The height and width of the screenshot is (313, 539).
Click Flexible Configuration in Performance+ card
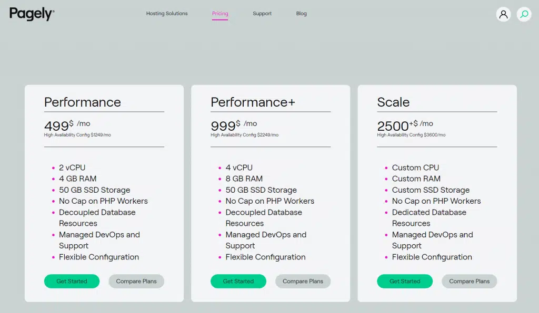tap(265, 257)
